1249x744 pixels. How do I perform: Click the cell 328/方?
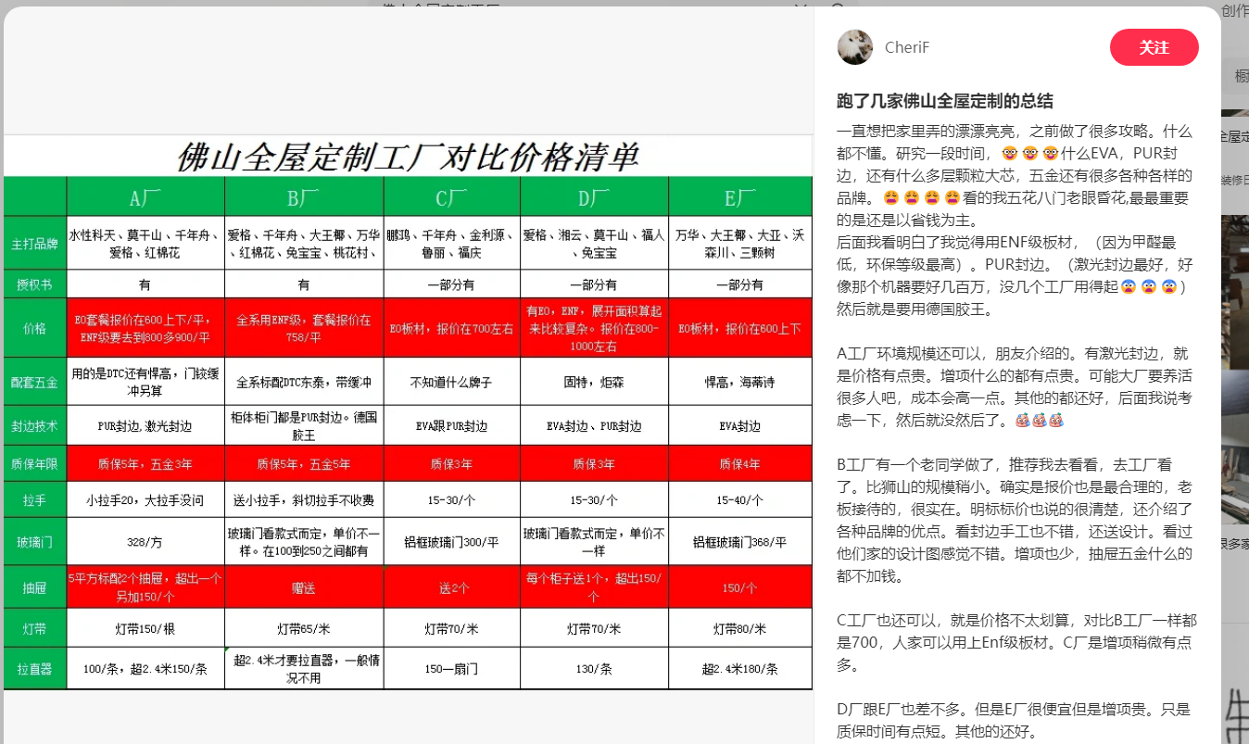(145, 541)
